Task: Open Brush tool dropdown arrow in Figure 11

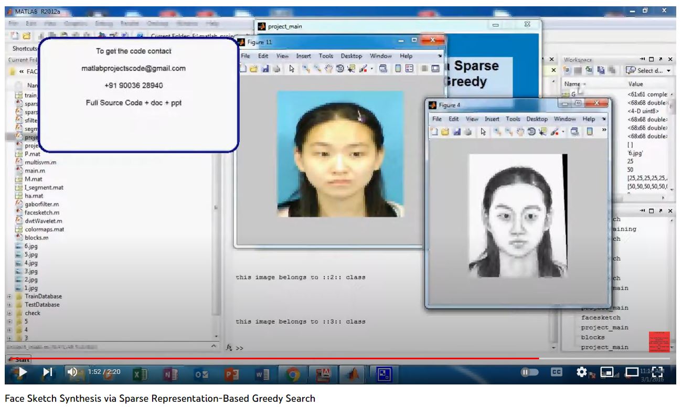Action: coord(372,68)
